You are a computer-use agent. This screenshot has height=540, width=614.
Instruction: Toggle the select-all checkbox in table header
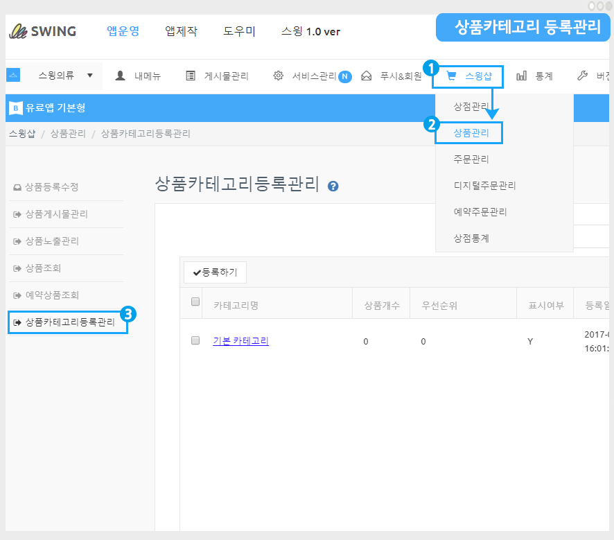pos(195,302)
